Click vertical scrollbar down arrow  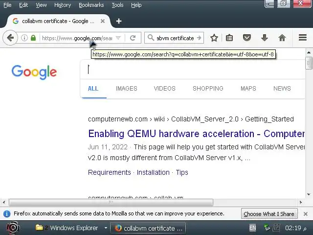coord(309,194)
